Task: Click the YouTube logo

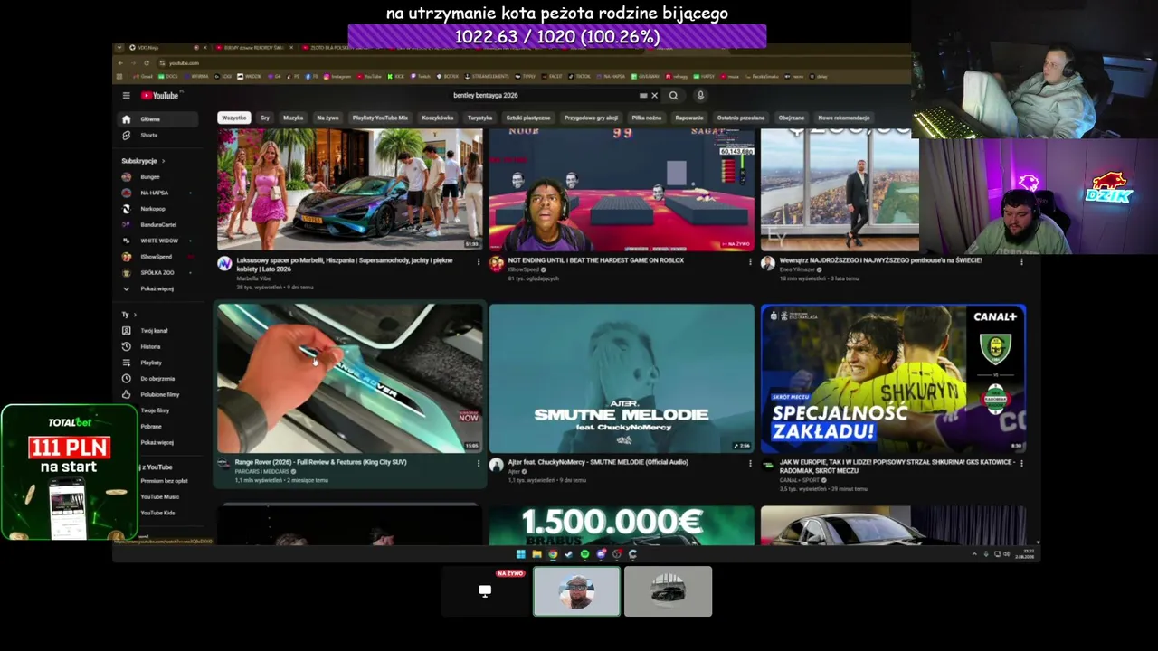Action: click(x=160, y=95)
